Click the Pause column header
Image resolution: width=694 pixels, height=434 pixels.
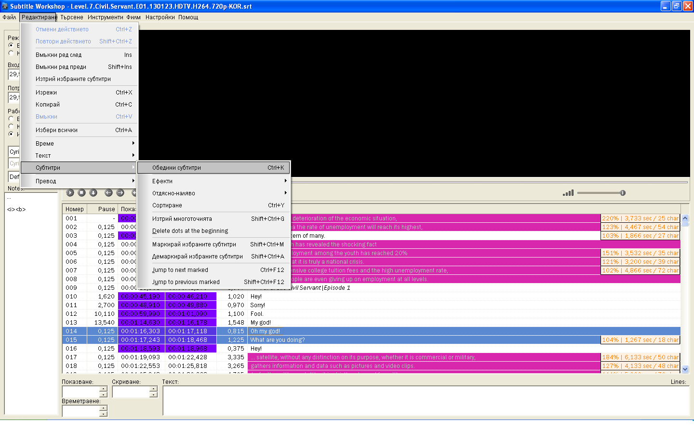pyautogui.click(x=102, y=209)
